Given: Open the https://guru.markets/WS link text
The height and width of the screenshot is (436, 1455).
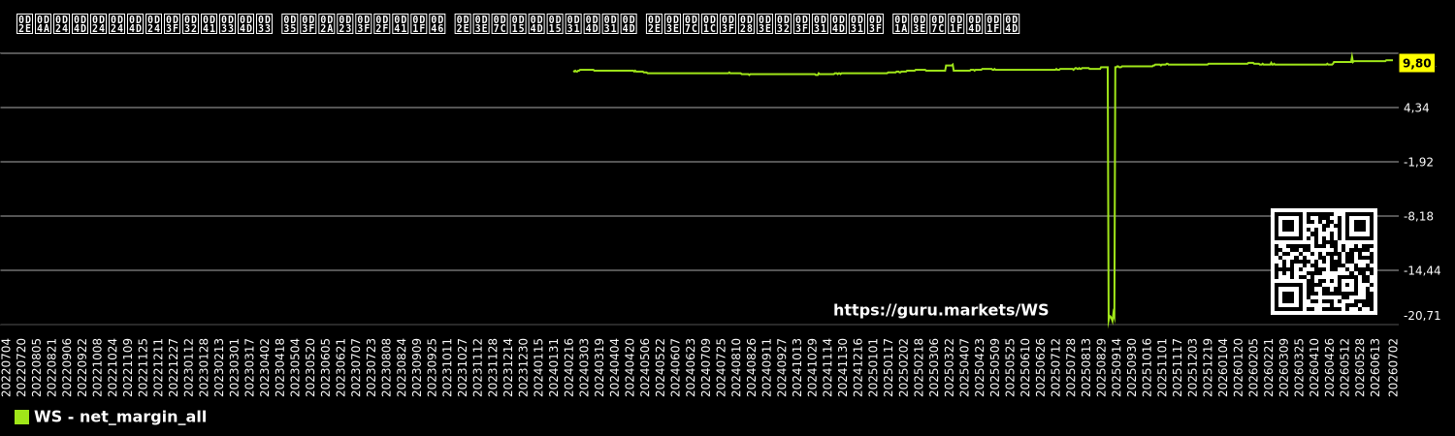Looking at the screenshot, I should tap(941, 310).
